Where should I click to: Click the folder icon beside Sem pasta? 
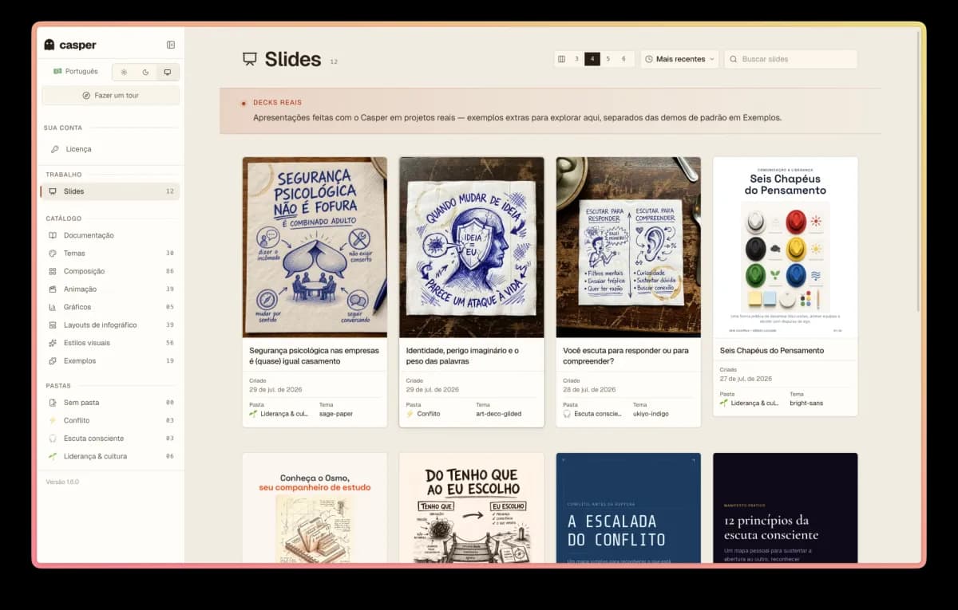[53, 403]
